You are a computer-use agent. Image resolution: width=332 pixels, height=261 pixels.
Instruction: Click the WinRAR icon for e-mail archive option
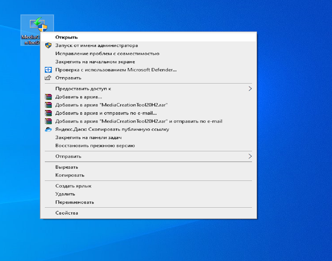[x=48, y=113]
